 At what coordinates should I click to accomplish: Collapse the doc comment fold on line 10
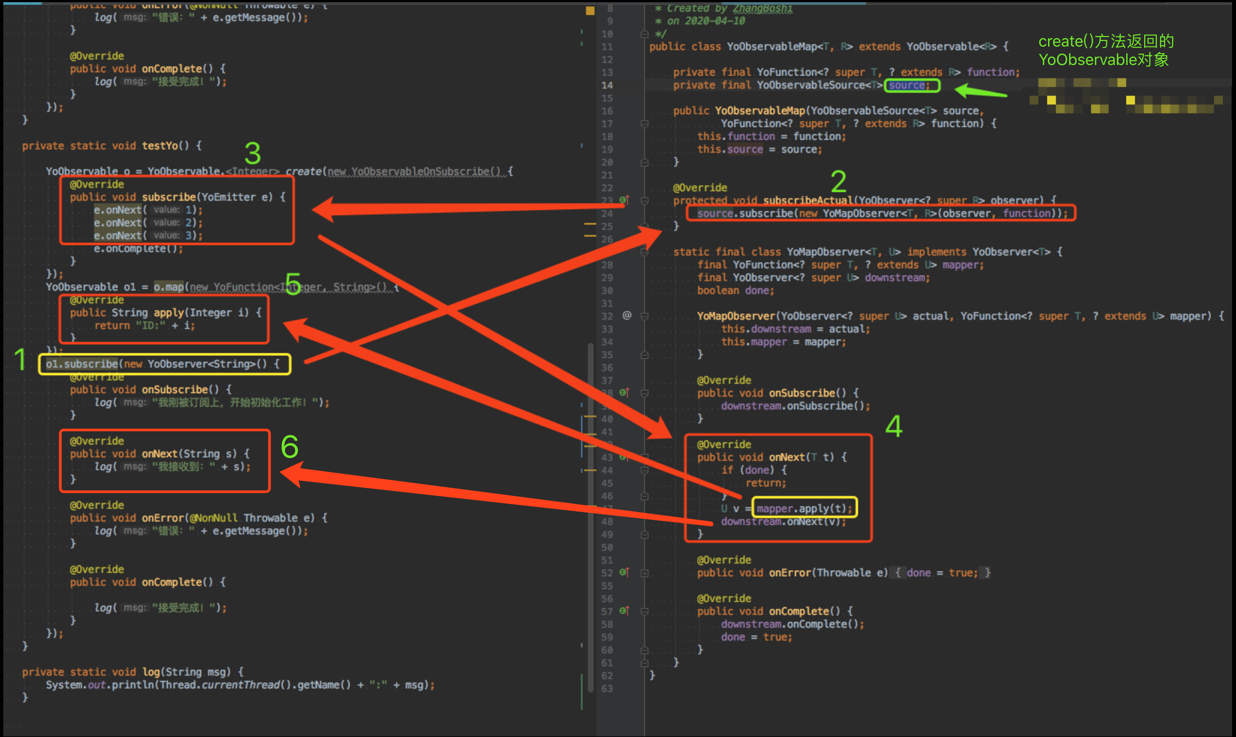tap(644, 34)
